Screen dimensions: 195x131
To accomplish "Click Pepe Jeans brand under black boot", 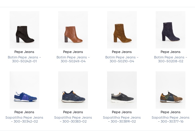I will (24, 52).
